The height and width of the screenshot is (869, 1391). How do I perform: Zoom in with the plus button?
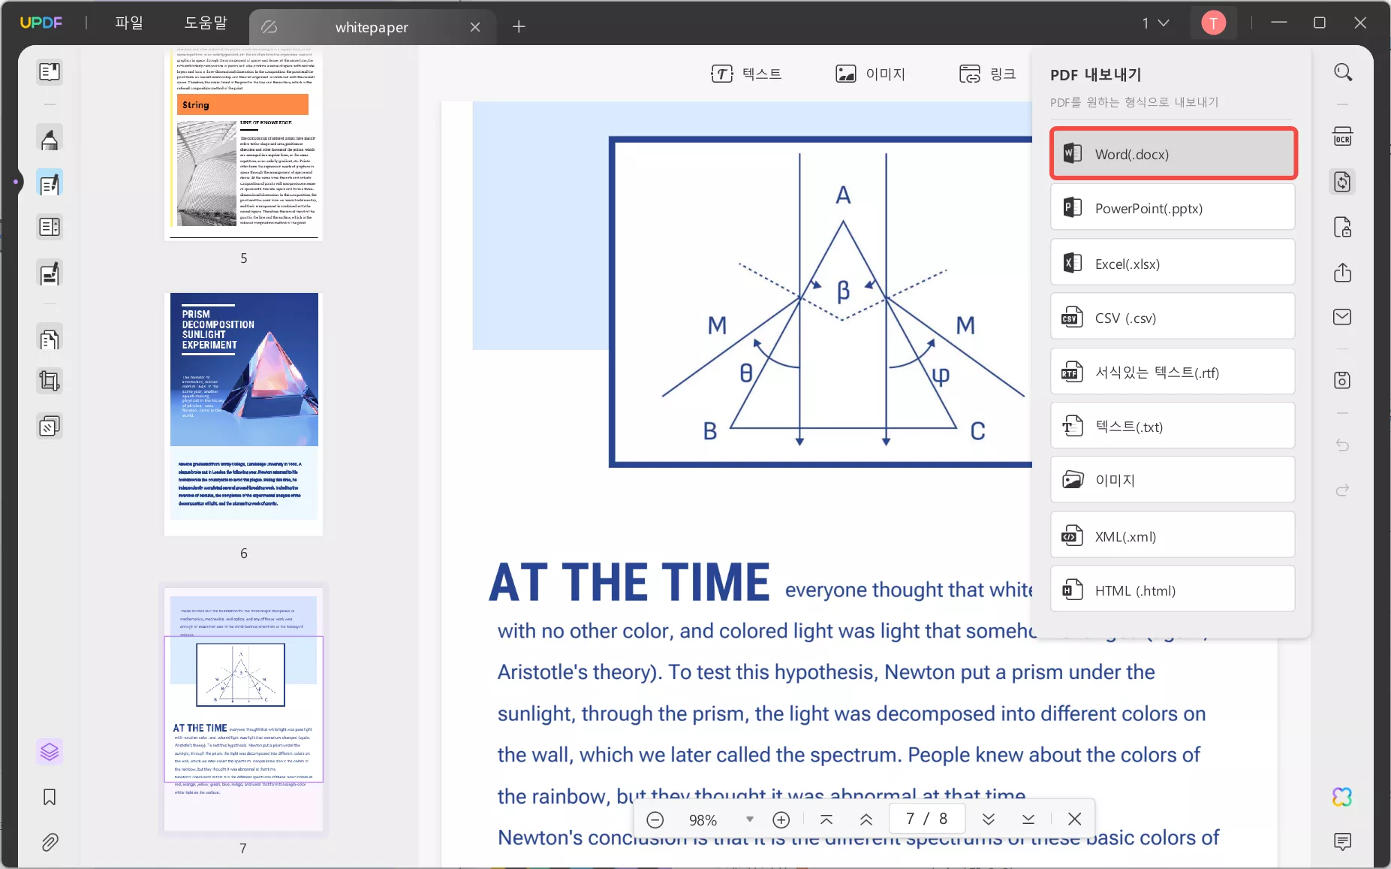(x=781, y=819)
